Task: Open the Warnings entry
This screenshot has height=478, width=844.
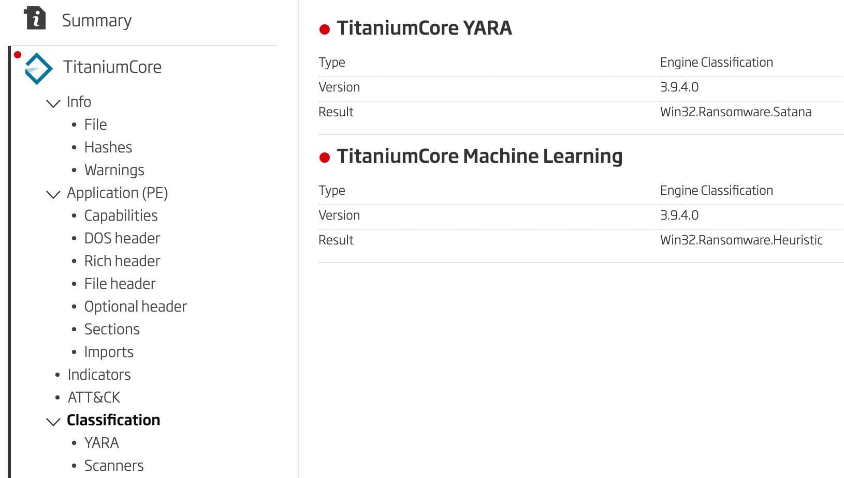Action: click(x=114, y=170)
